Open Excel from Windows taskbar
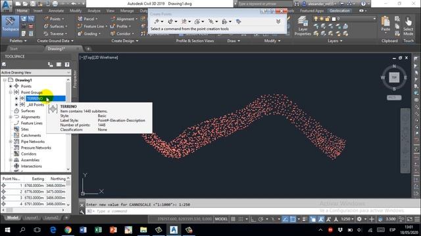Image resolution: width=421 pixels, height=236 pixels. point(98,230)
